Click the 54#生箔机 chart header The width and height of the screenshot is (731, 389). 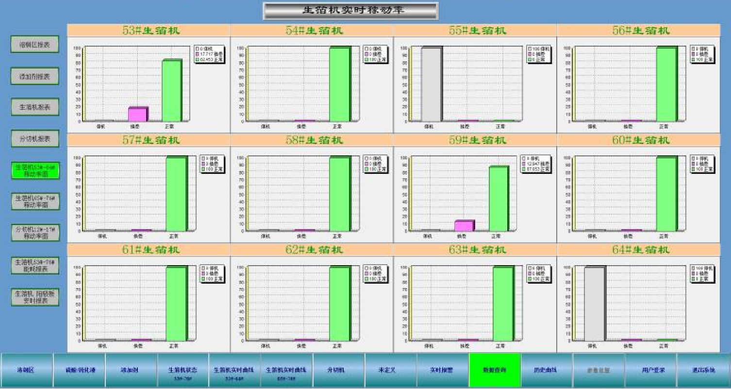[x=312, y=30]
